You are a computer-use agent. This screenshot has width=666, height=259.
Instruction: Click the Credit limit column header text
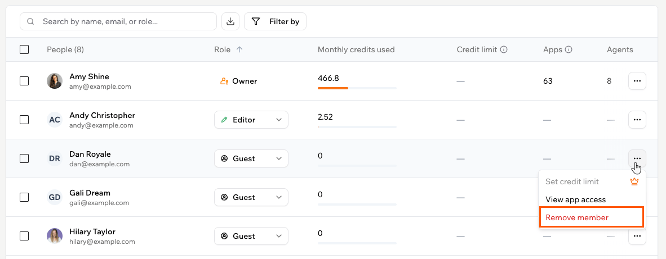(477, 49)
